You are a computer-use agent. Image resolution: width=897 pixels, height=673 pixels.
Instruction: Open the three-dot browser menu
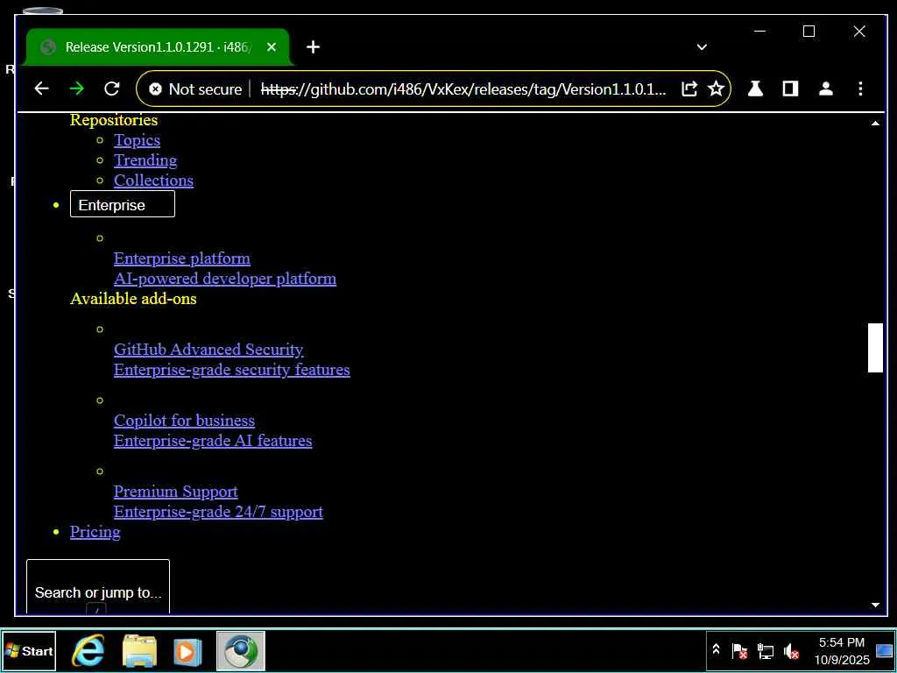[x=860, y=89]
